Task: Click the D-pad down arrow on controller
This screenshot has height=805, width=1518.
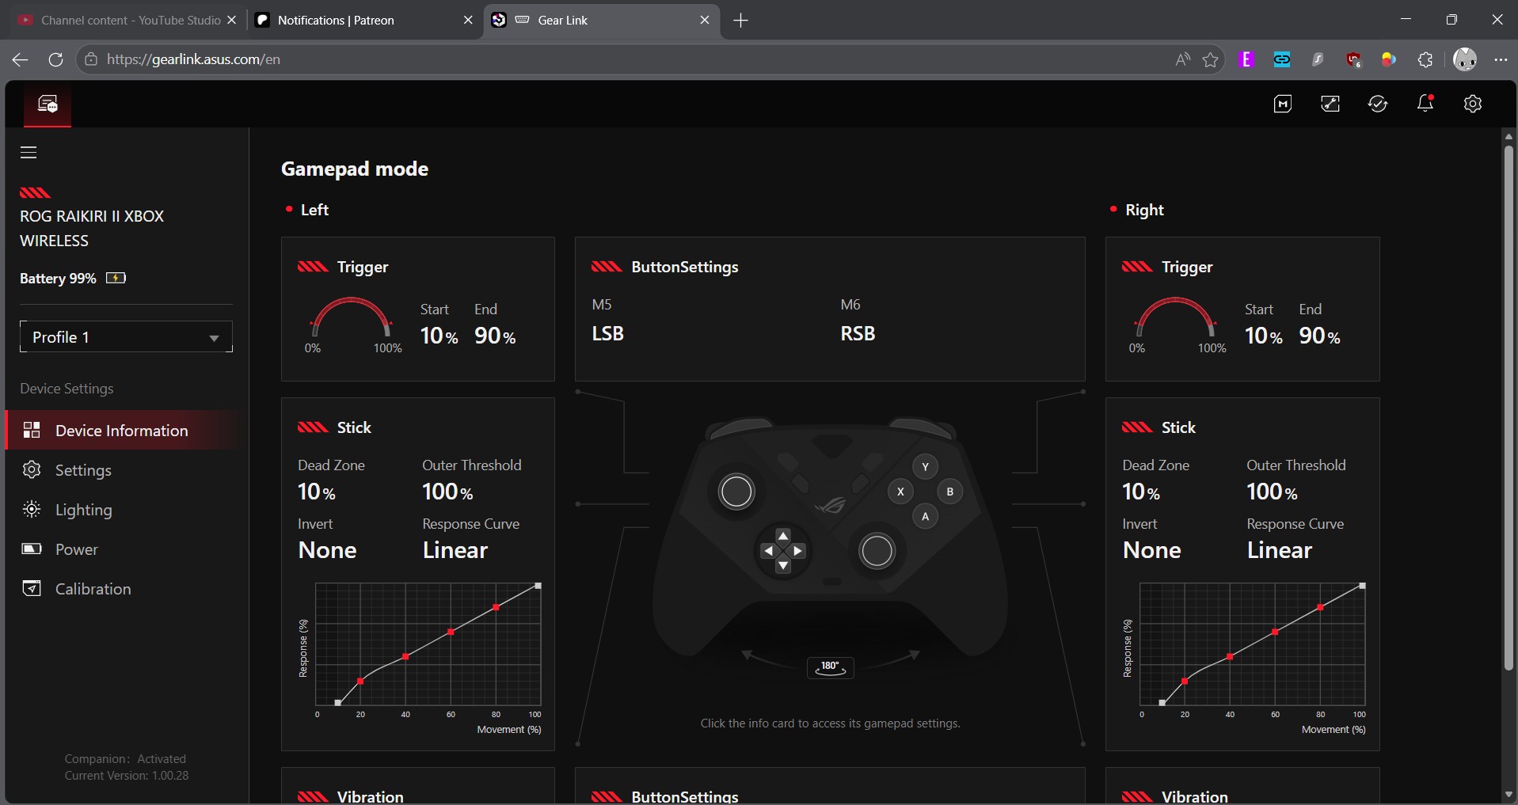Action: tap(783, 565)
